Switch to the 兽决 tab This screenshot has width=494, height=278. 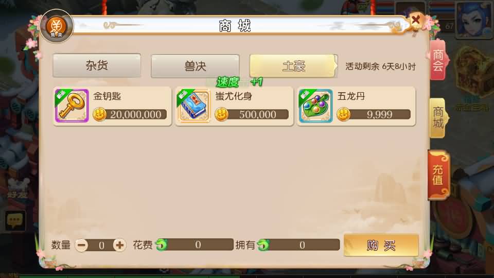click(x=195, y=66)
